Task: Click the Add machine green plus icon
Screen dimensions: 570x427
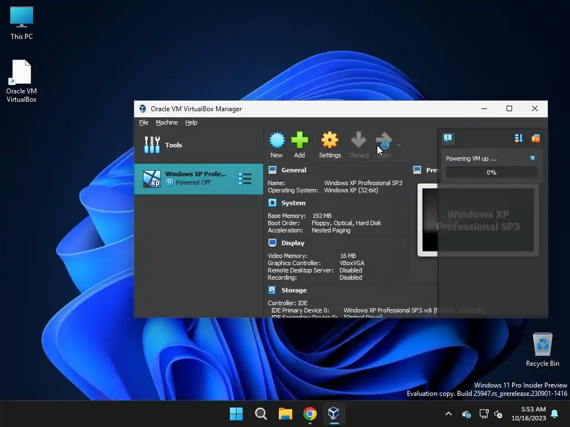Action: [x=299, y=141]
